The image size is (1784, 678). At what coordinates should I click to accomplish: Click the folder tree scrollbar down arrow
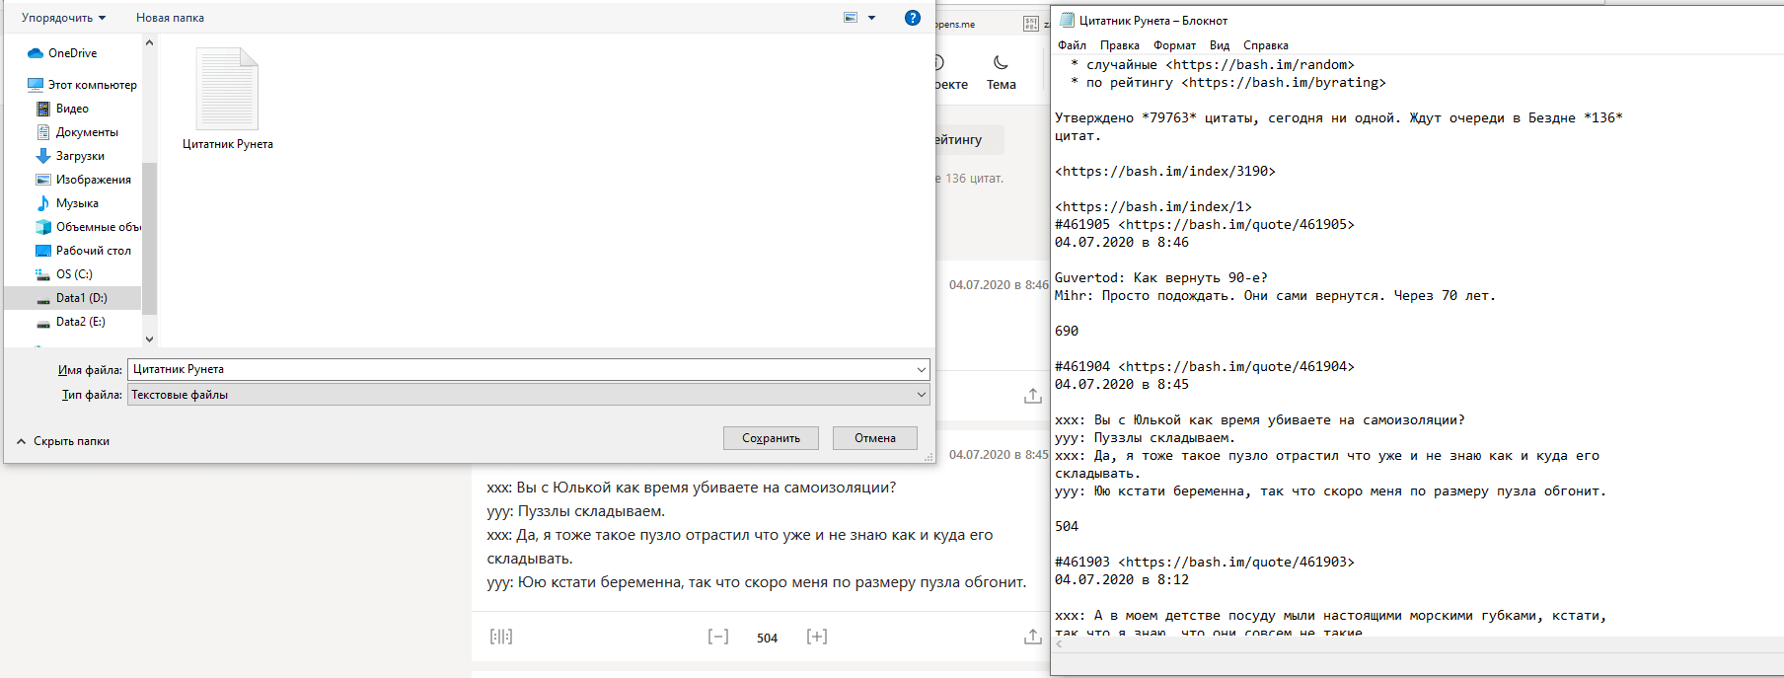(x=150, y=339)
